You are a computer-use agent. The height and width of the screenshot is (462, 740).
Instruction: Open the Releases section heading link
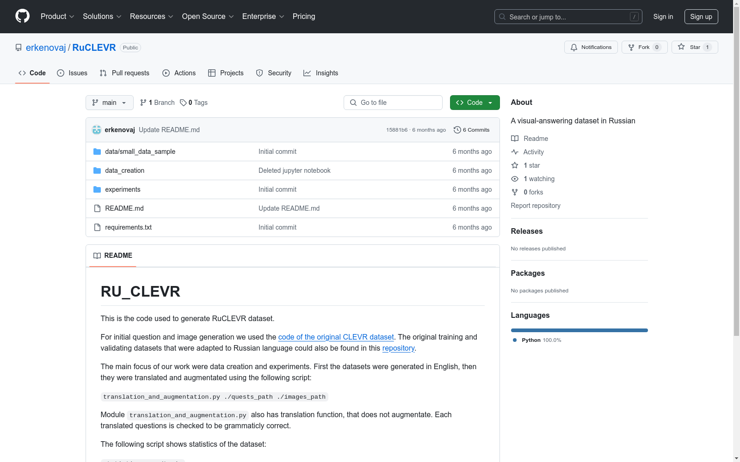[x=527, y=231]
